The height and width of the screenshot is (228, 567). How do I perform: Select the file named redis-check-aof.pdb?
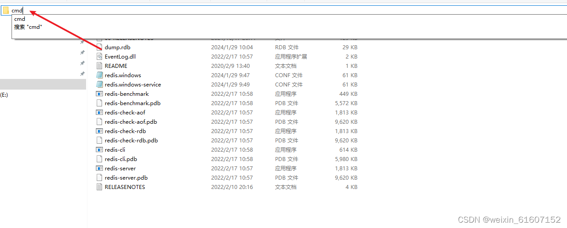pyautogui.click(x=131, y=122)
